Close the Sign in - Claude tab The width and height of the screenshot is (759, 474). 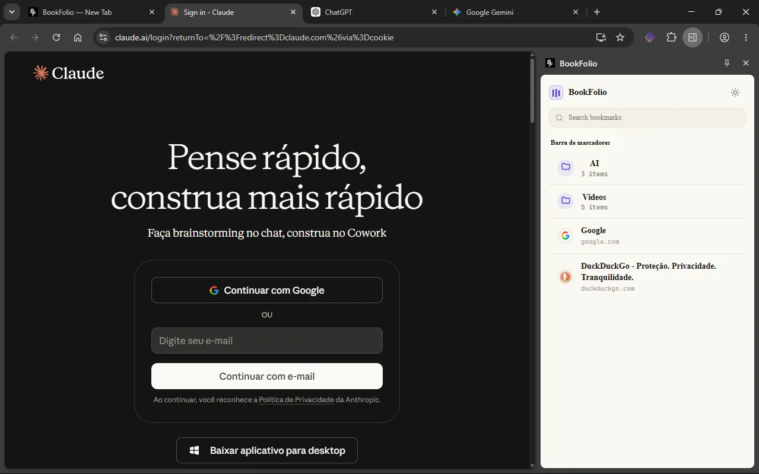click(x=293, y=12)
